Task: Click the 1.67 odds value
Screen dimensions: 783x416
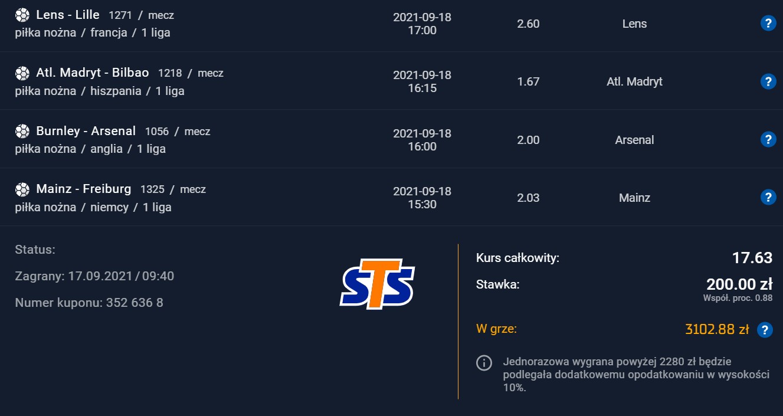Action: click(x=528, y=81)
